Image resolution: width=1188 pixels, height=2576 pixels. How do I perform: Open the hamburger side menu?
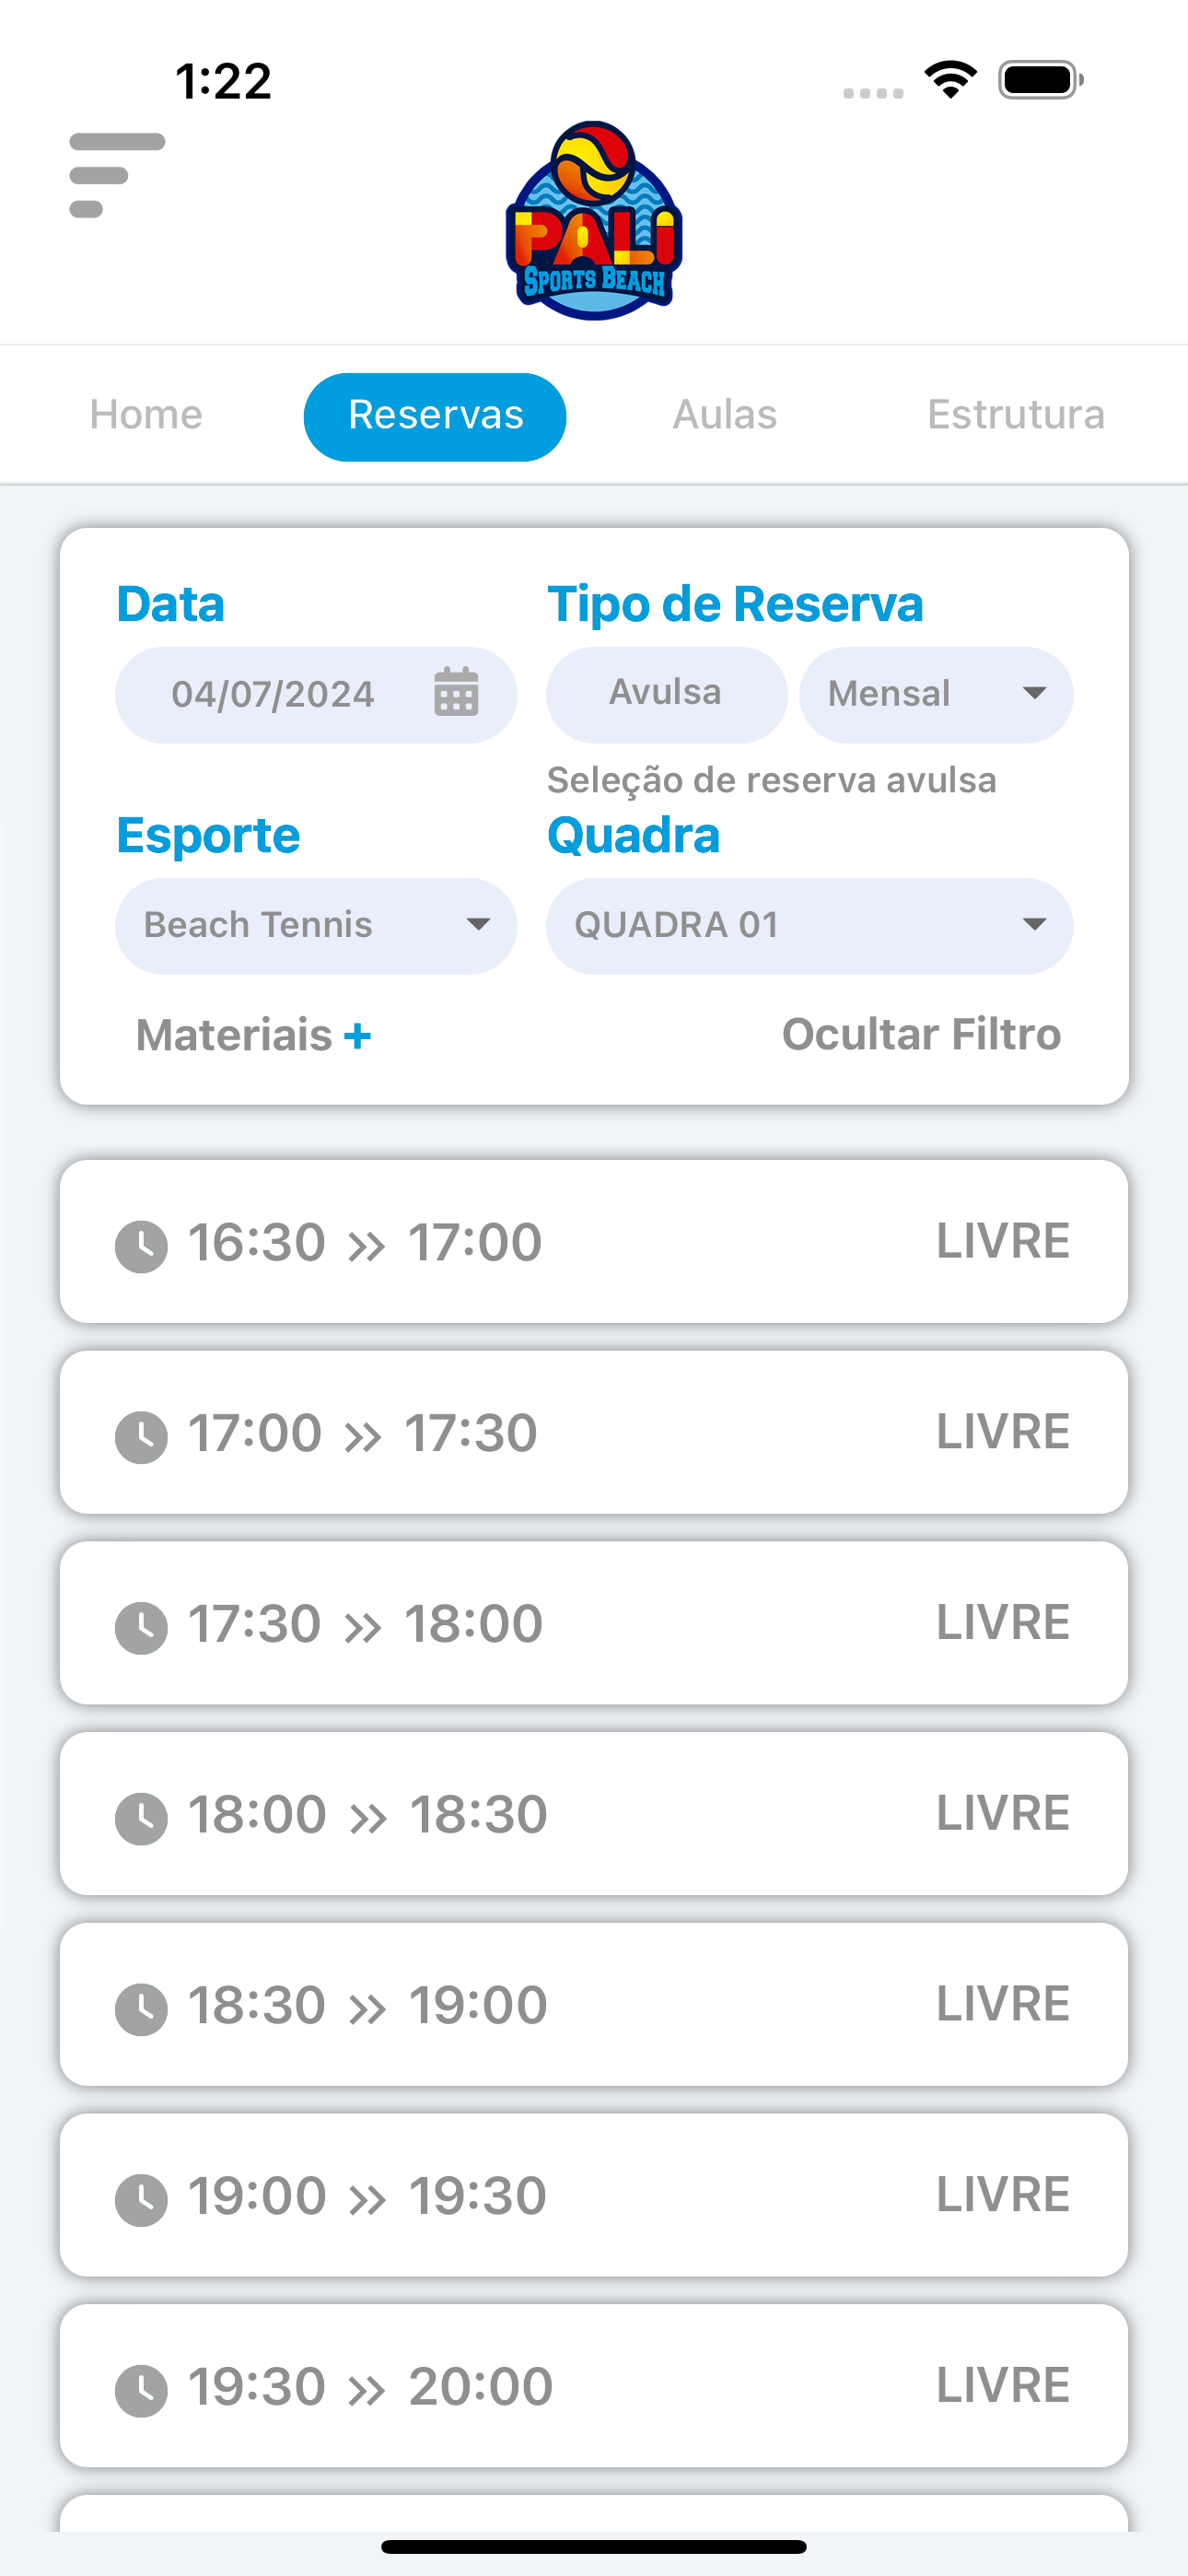(x=117, y=175)
